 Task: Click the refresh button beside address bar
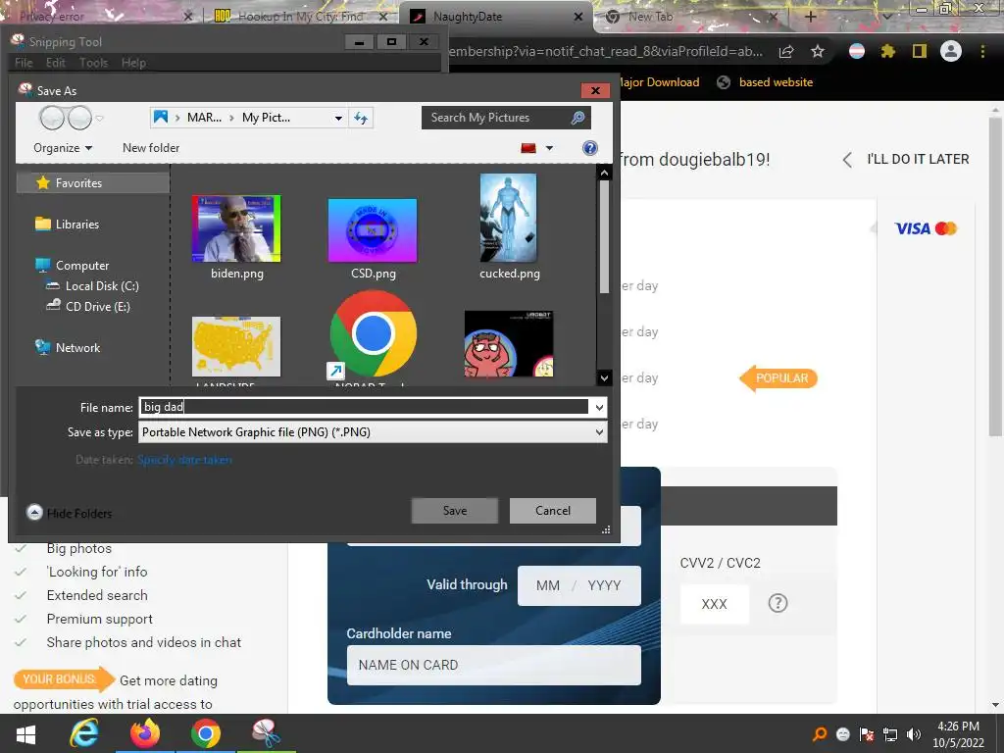pos(361,118)
